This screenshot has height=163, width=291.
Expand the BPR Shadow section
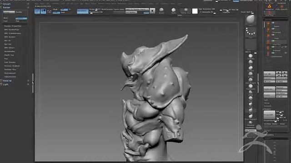[10, 37]
